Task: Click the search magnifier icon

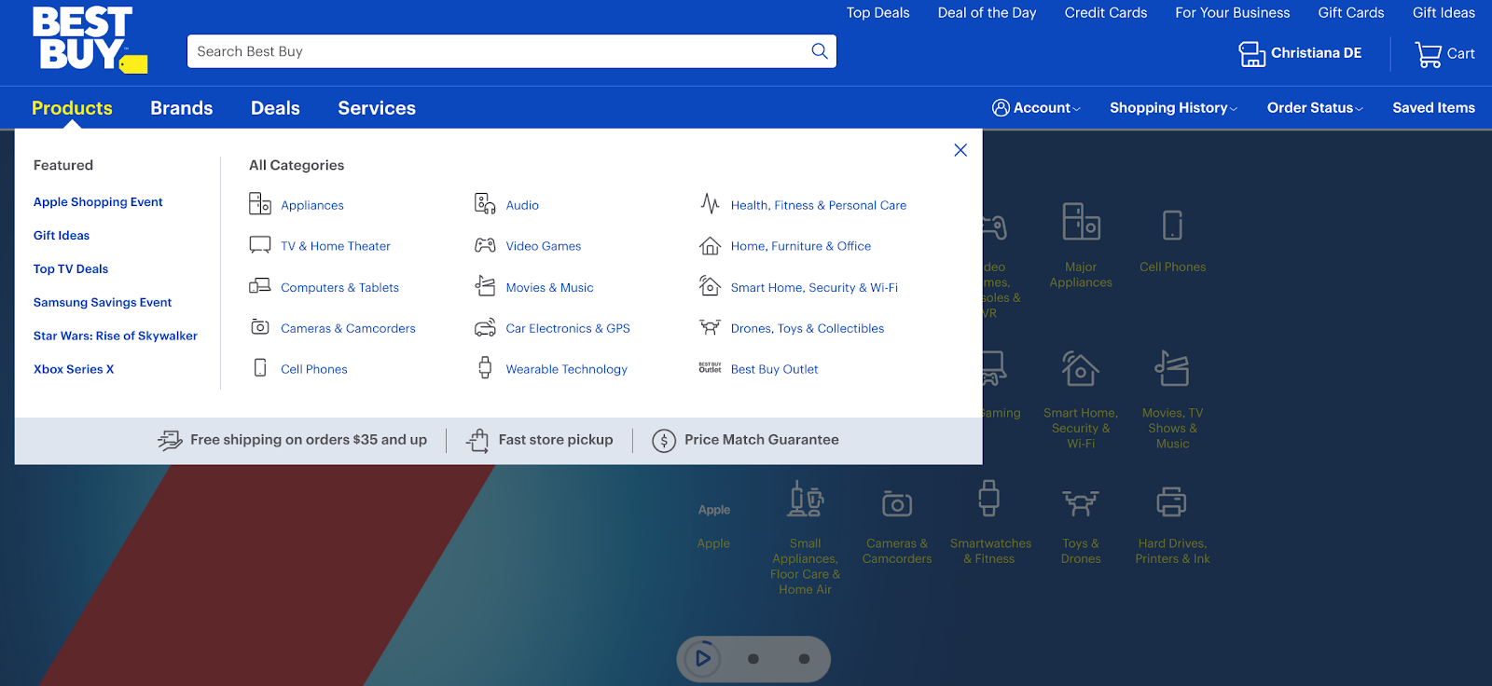Action: [x=820, y=51]
